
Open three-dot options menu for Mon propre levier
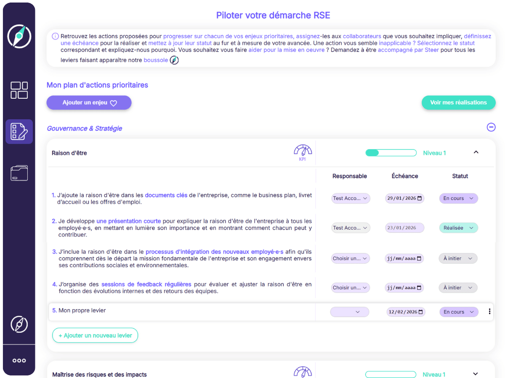tap(489, 312)
